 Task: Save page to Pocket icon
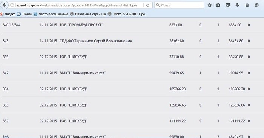(228, 5)
